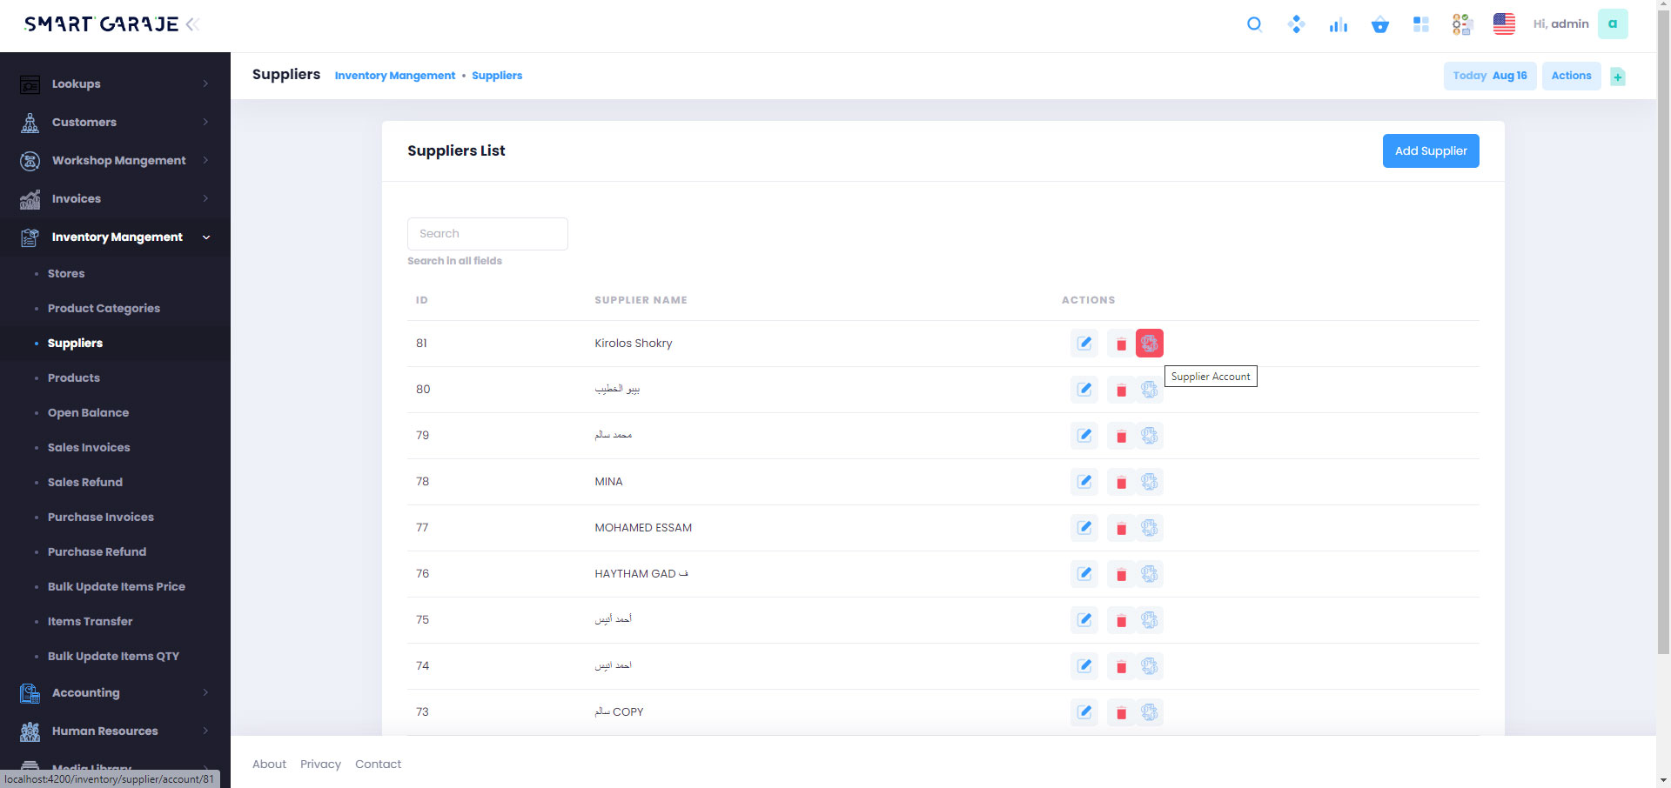Expand the Lookups menu
This screenshot has width=1671, height=788.
point(115,84)
